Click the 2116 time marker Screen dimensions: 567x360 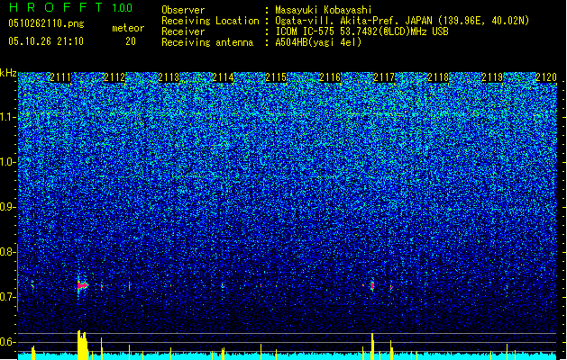(330, 77)
